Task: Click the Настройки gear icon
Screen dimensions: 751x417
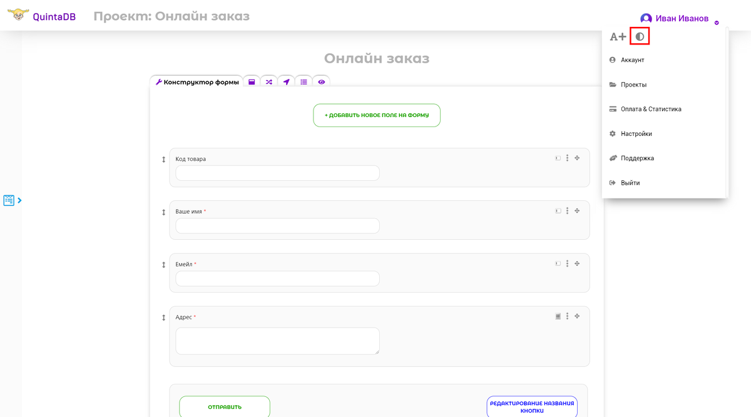Action: click(x=613, y=133)
